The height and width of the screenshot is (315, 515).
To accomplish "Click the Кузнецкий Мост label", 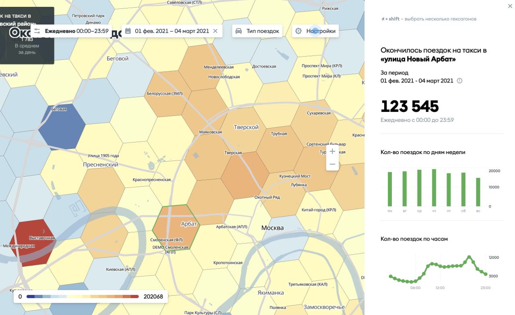I will coord(295,176).
